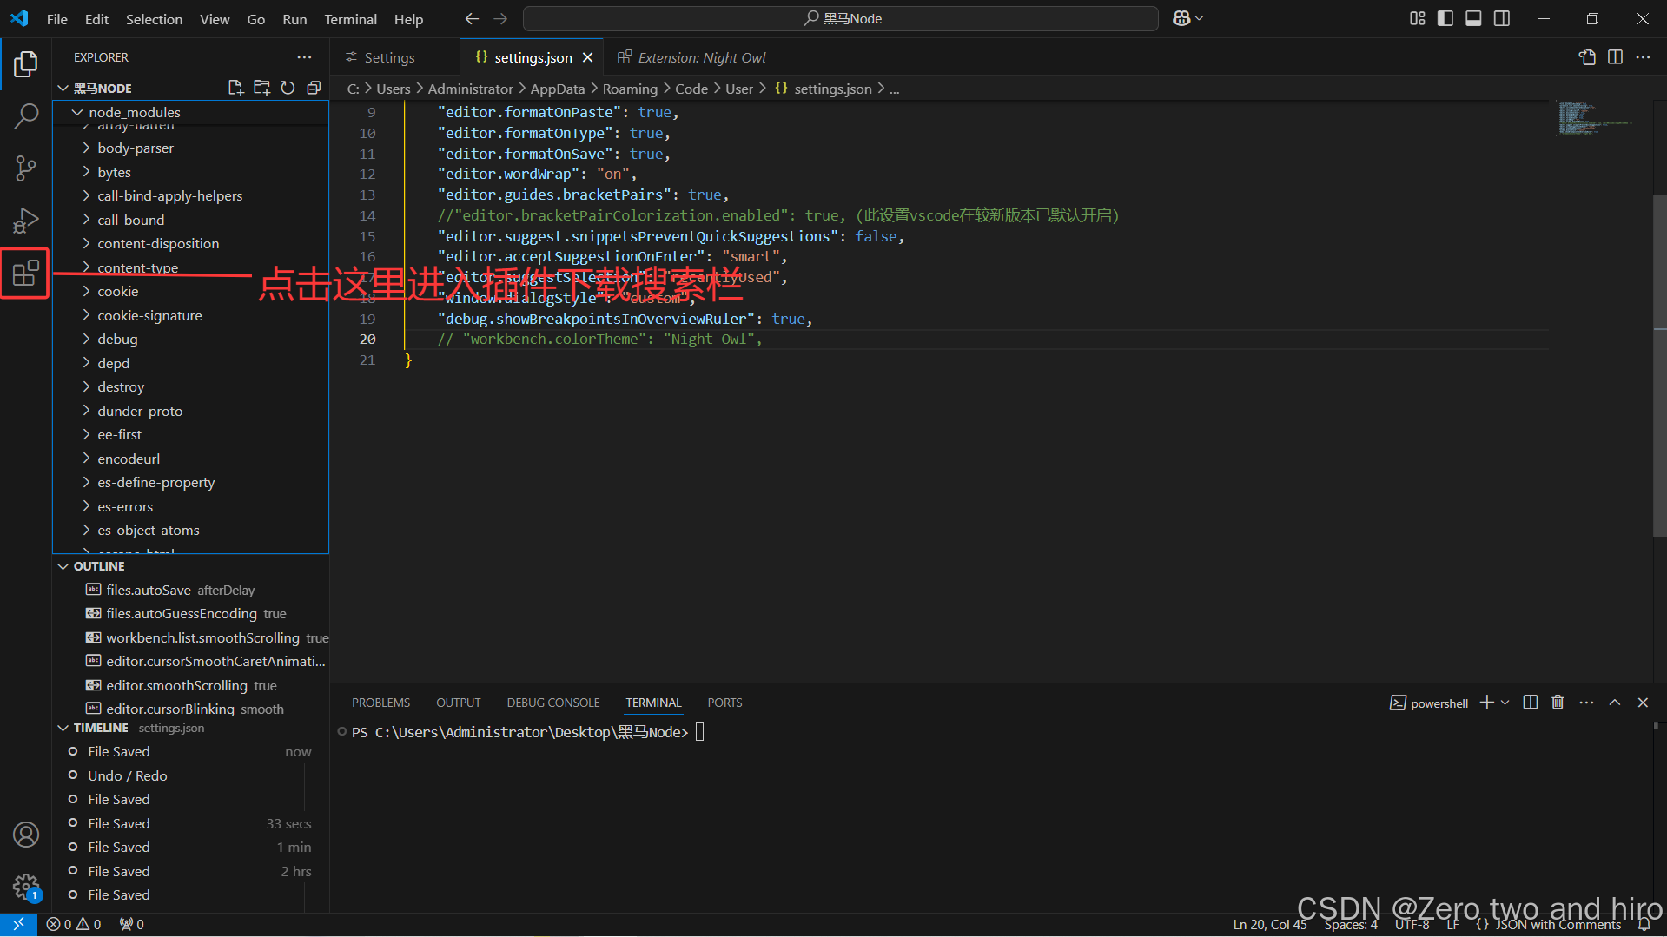Open the remote window indicator
The width and height of the screenshot is (1667, 937).
point(18,924)
